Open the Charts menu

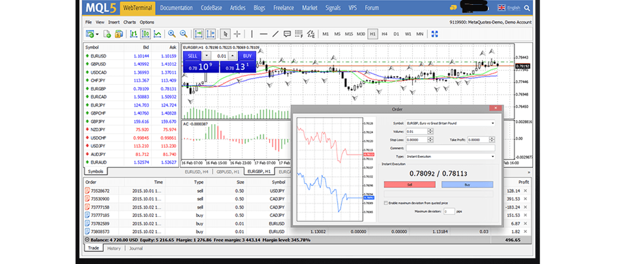[x=130, y=22]
